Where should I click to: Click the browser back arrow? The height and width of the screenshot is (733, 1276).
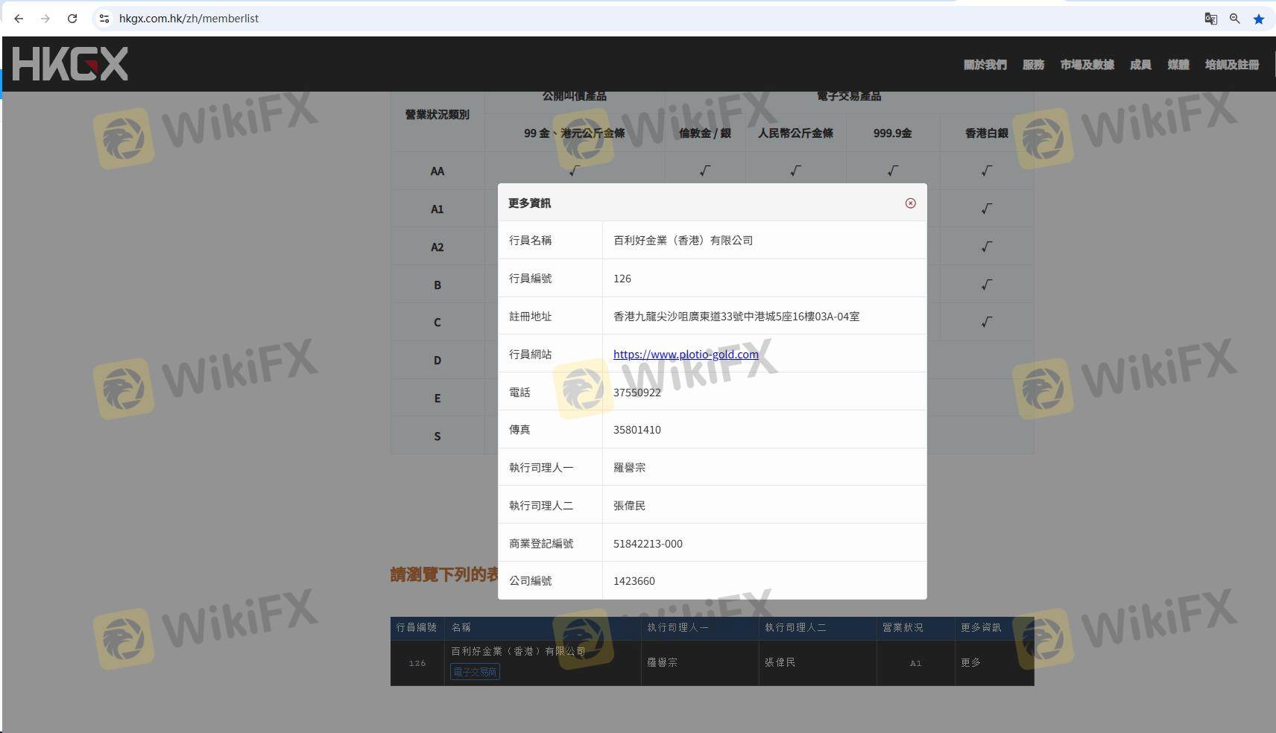(19, 19)
